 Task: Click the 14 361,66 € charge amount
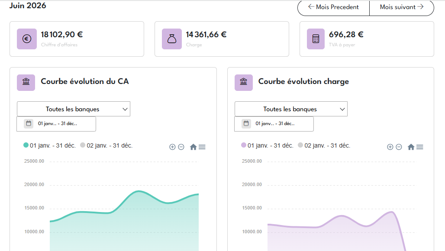click(206, 35)
